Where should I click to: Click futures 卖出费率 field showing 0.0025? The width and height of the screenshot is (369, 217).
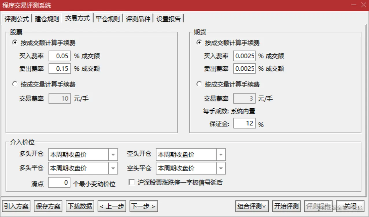pyautogui.click(x=244, y=68)
